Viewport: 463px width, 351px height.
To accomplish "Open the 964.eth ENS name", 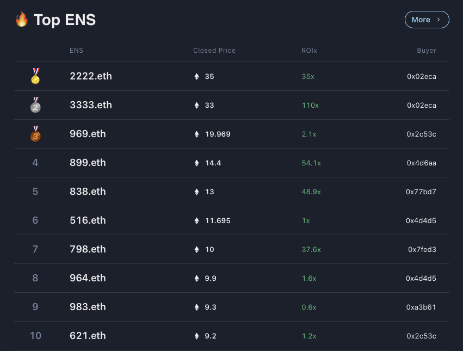I will (x=88, y=278).
